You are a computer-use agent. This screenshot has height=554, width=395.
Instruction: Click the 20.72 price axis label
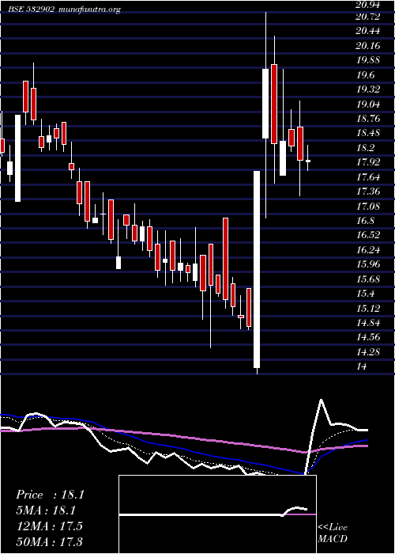(x=368, y=17)
